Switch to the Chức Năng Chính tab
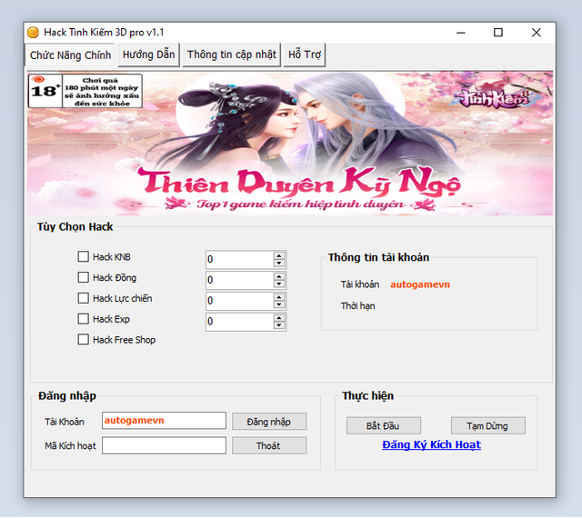The width and height of the screenshot is (582, 518). (x=70, y=55)
